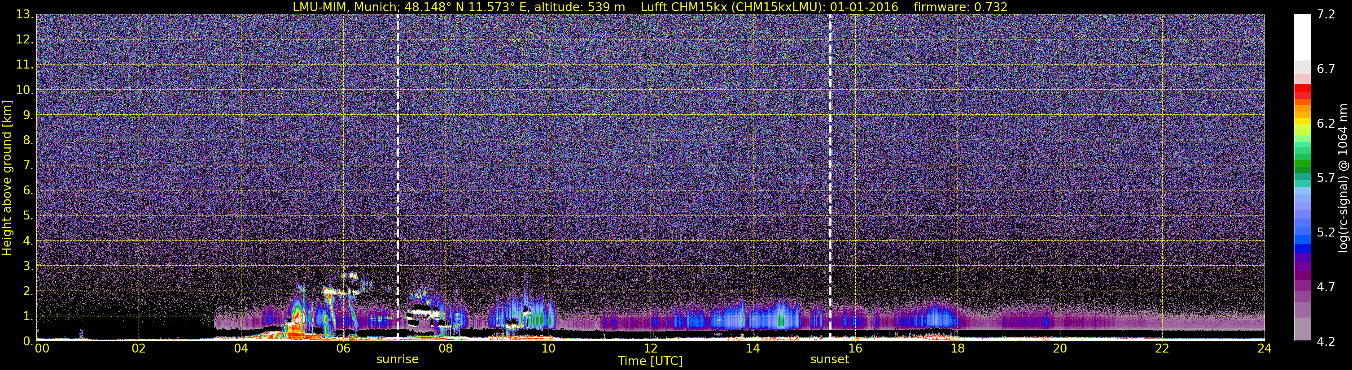The width and height of the screenshot is (1352, 370).
Task: Click the '5.2' value on the colorbar
Action: tap(1326, 232)
